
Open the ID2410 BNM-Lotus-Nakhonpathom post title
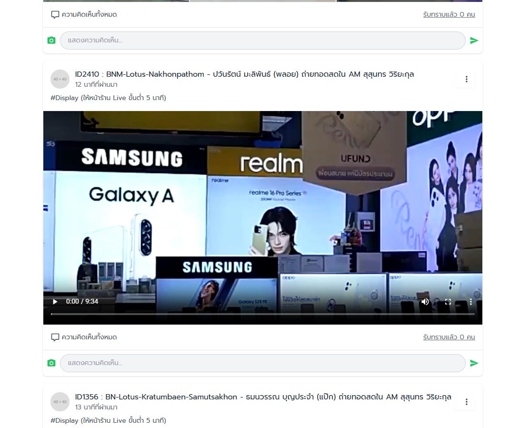pyautogui.click(x=244, y=74)
